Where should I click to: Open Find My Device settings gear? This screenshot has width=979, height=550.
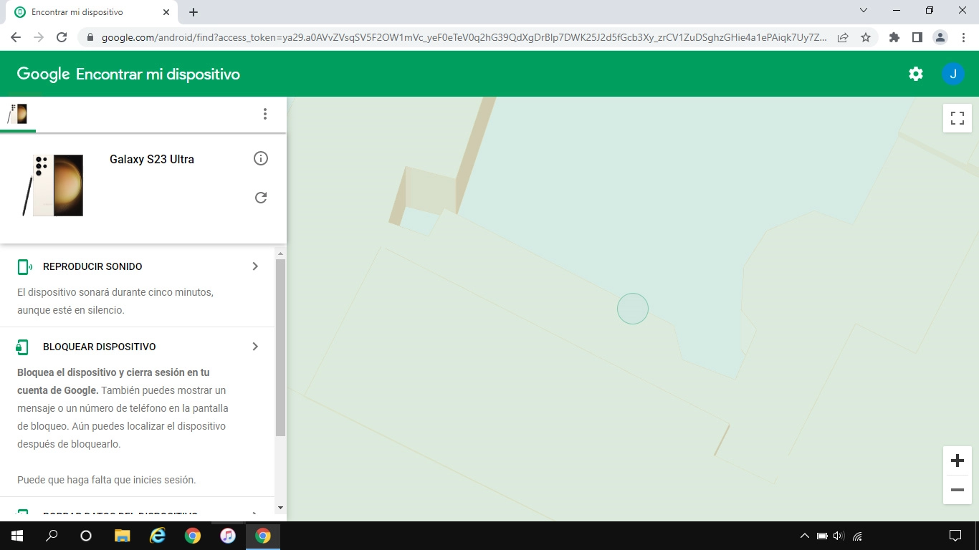pos(915,74)
